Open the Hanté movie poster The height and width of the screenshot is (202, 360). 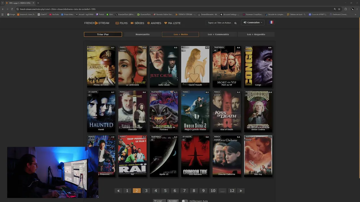click(x=101, y=111)
